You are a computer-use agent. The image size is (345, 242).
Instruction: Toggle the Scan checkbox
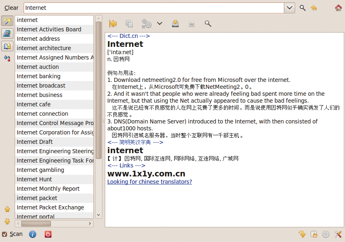(4, 234)
